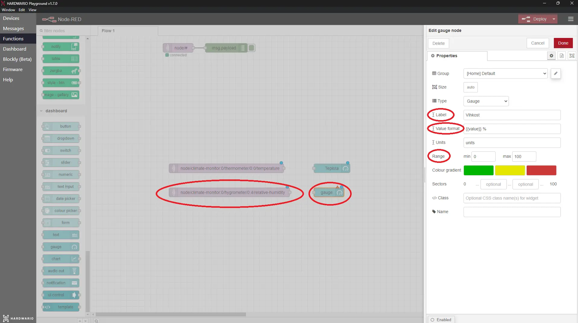This screenshot has width=578, height=323.
Task: Select the text dashboard palette node
Action: [x=61, y=235]
